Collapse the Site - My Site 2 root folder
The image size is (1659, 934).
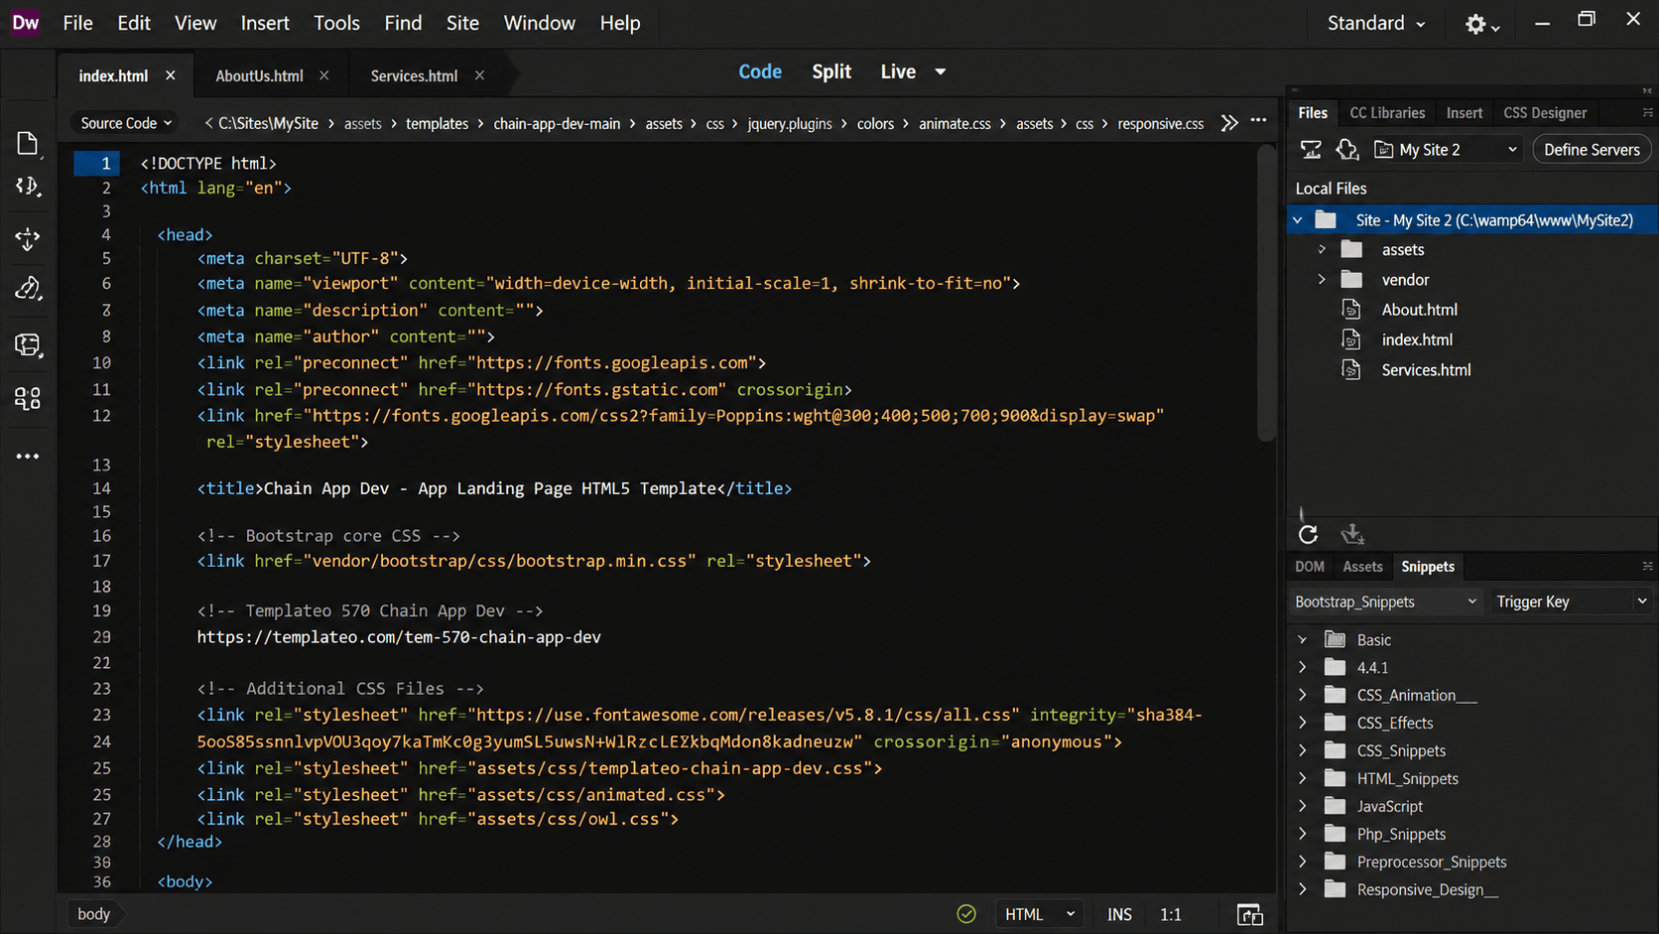tap(1298, 220)
